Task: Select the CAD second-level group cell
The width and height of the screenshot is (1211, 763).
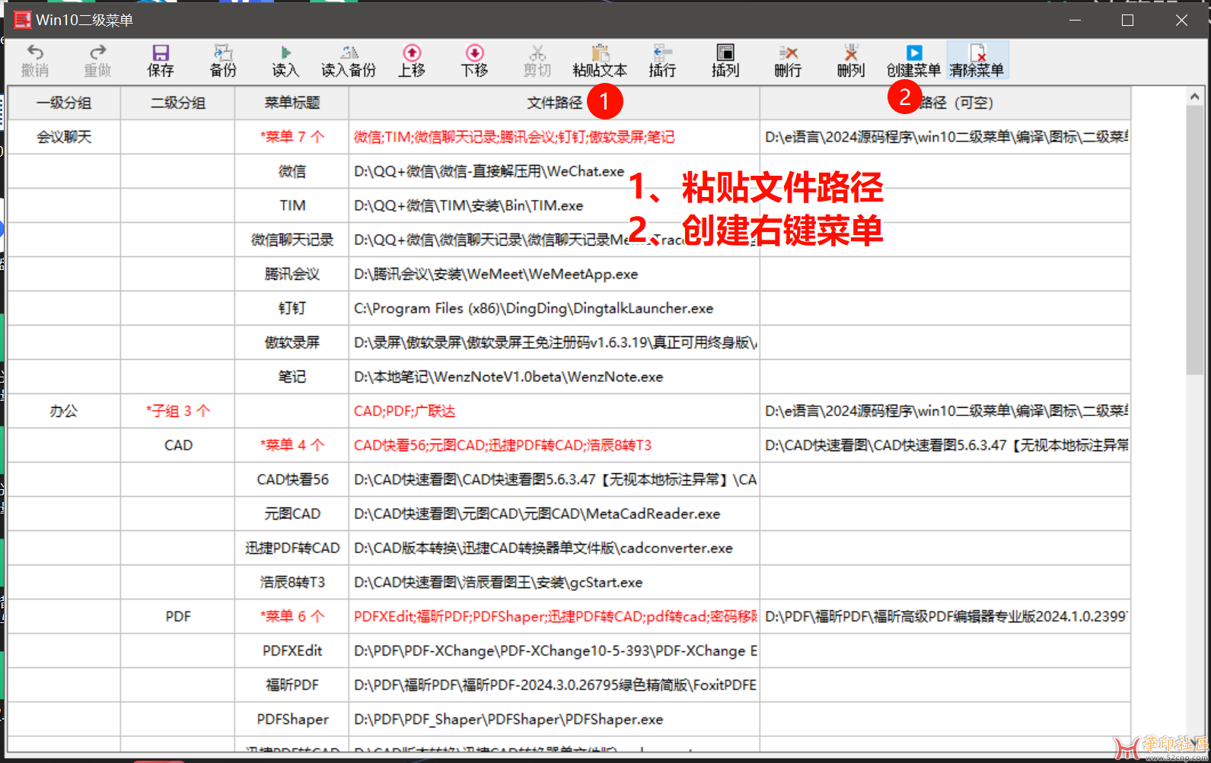Action: pos(178,445)
